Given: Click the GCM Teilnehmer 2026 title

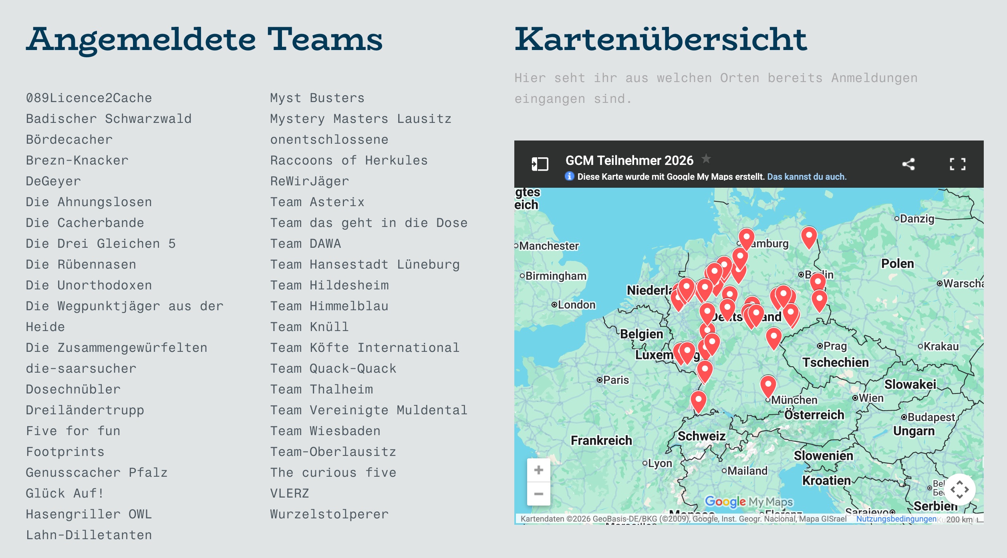Looking at the screenshot, I should (x=629, y=161).
